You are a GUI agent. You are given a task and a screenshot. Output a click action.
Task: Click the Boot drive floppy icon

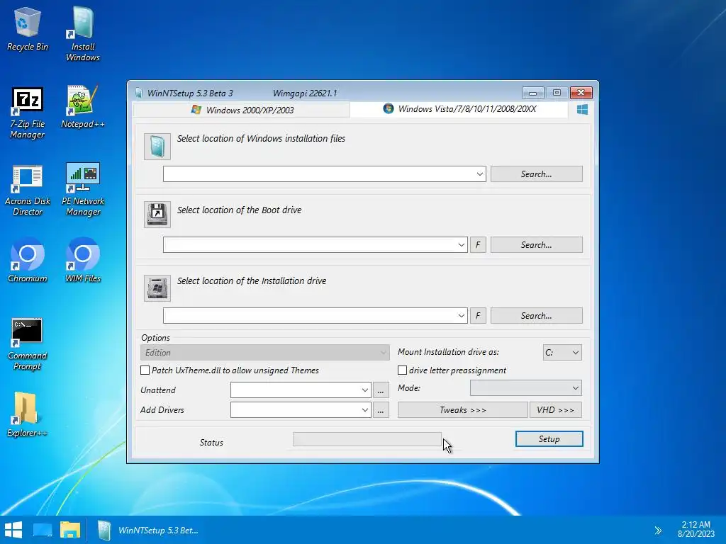(157, 214)
